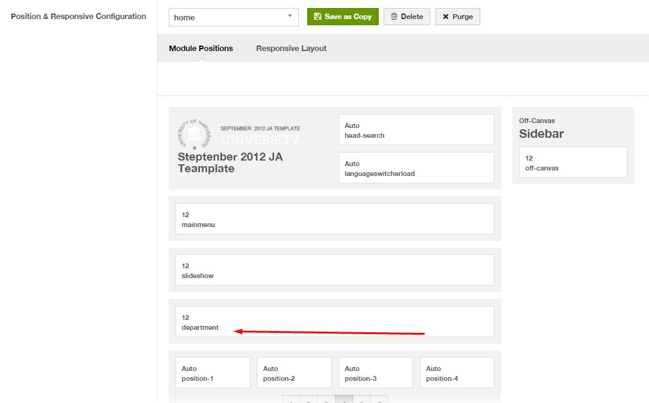This screenshot has width=649, height=403.
Task: Click the trash icon on Delete button
Action: point(394,17)
